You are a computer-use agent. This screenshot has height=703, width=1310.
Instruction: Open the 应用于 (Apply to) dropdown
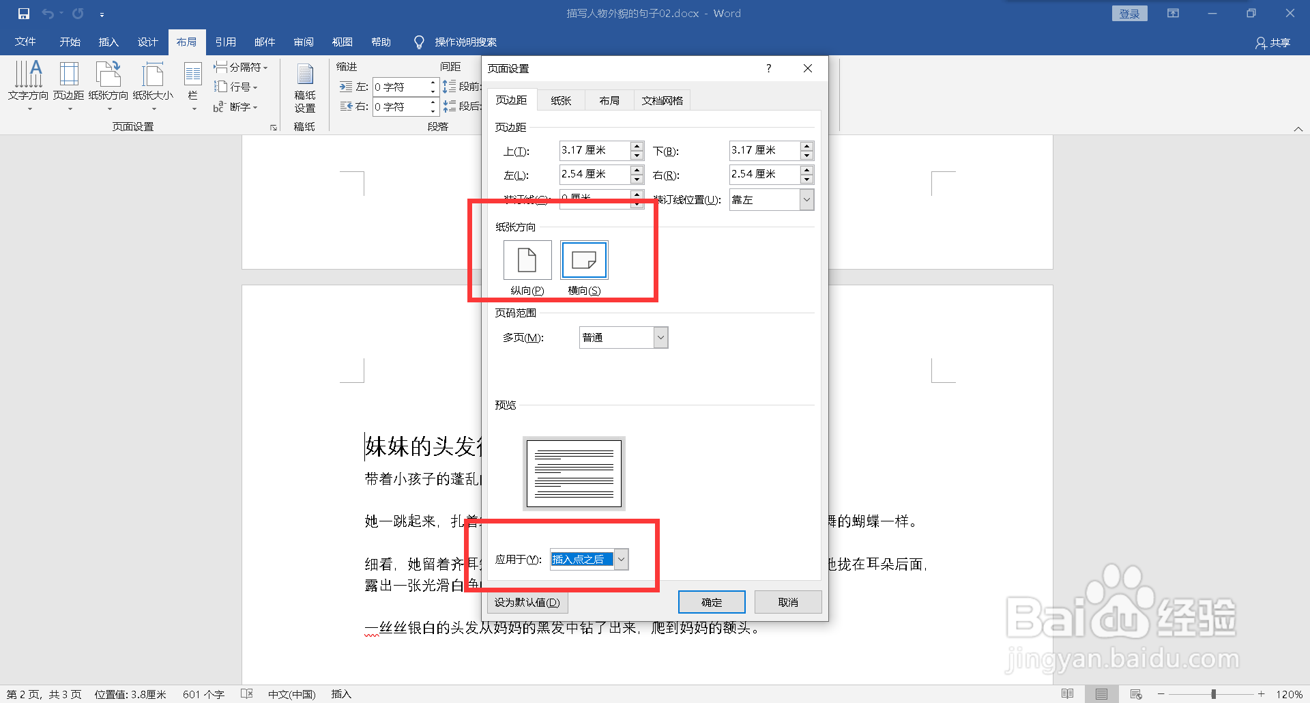[x=621, y=559]
